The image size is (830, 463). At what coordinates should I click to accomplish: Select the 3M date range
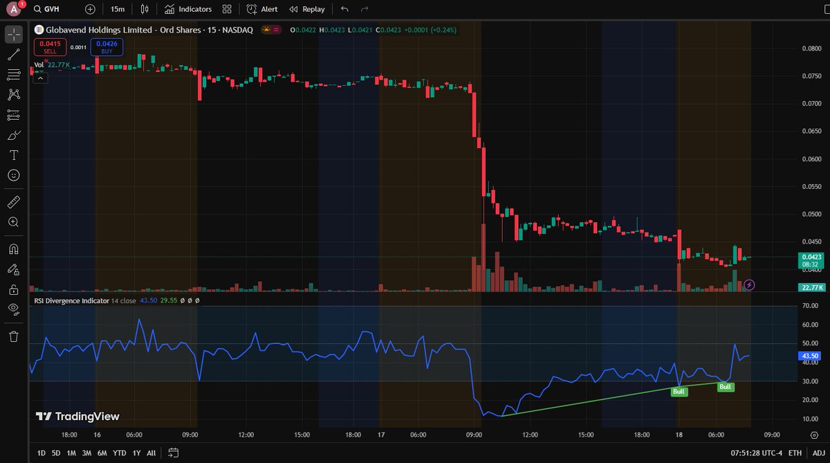[86, 453]
